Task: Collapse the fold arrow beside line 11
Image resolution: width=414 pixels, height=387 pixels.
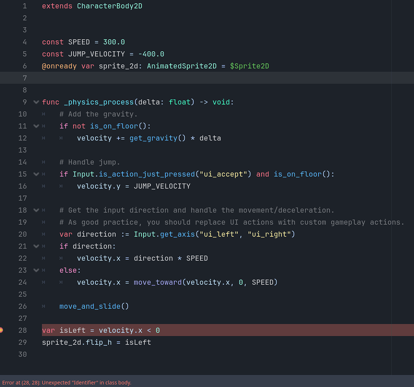Action: coord(36,126)
